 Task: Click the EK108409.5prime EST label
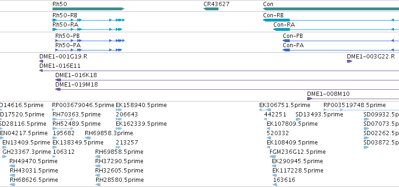click(x=292, y=142)
